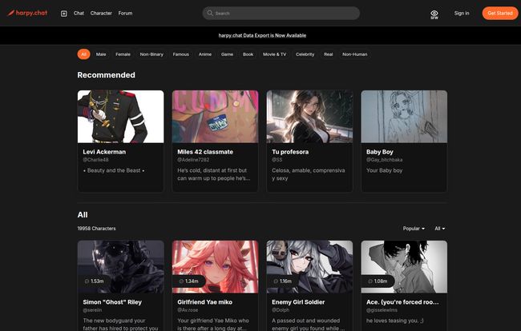Select the Game category filter

point(228,54)
